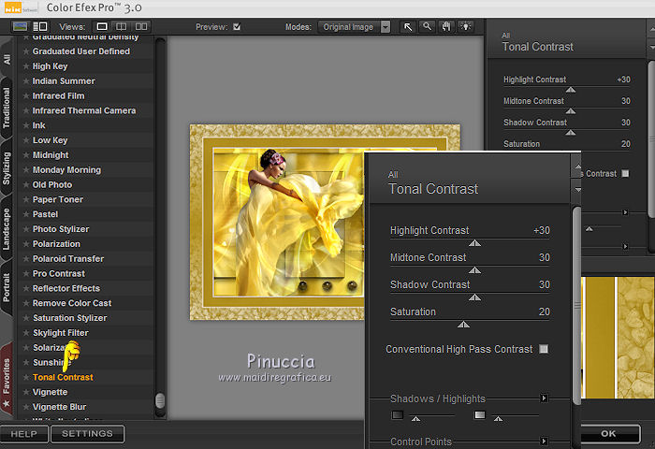Enable Conventional High Pass Contrast checkbox

pyautogui.click(x=544, y=349)
